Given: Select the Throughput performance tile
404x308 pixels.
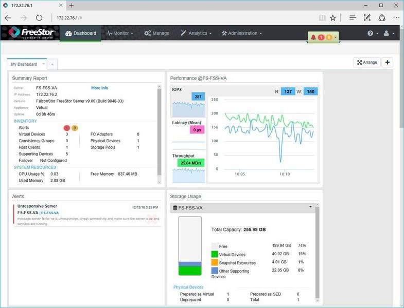Looking at the screenshot, I should click(188, 167).
